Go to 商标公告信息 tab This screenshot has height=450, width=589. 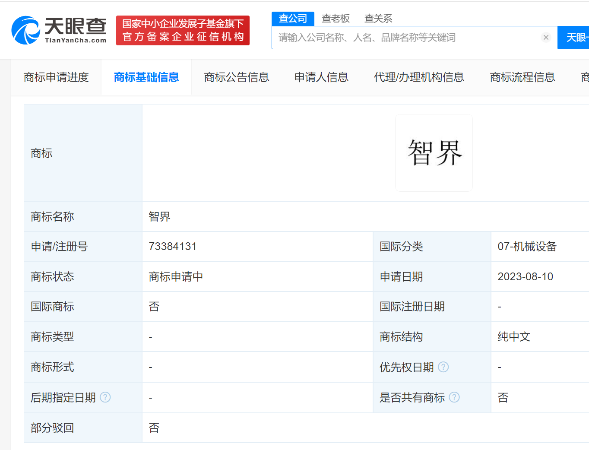click(x=237, y=77)
